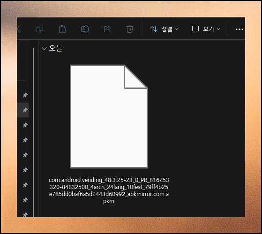Open the 보기 view dropdown
Screen dimensions: 262x234
(206, 29)
